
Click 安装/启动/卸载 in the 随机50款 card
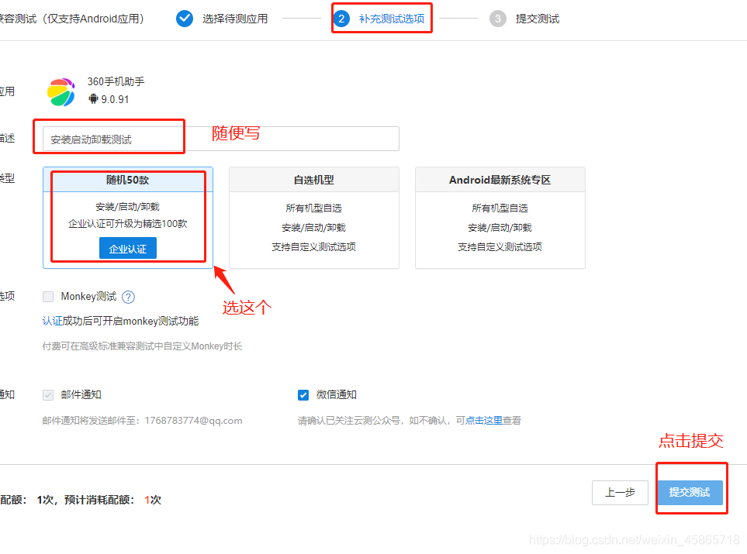click(x=128, y=207)
